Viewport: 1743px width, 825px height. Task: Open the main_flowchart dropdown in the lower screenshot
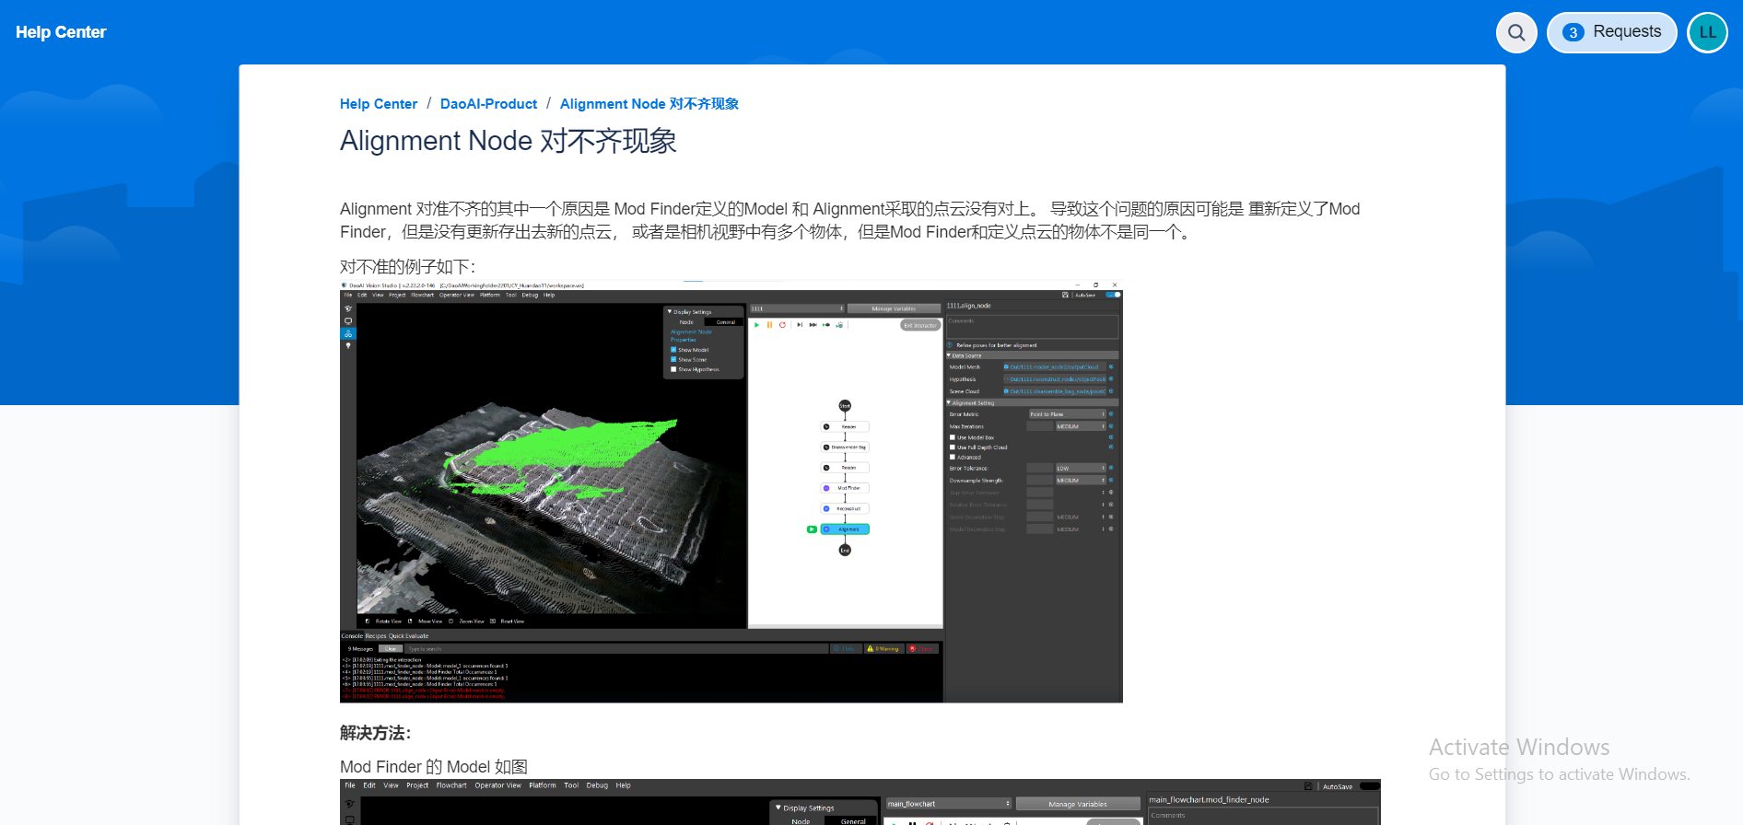point(949,804)
